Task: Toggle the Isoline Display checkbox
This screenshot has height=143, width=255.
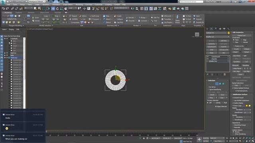Action: point(233,103)
